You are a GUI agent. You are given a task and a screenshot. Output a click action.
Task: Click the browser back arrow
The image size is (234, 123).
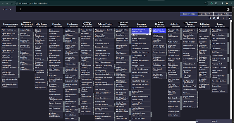(x=3, y=3)
